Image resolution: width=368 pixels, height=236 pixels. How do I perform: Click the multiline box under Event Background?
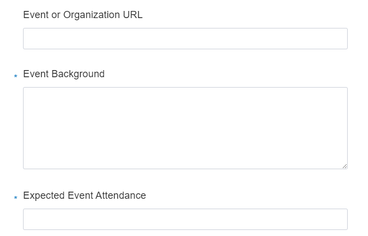185,128
